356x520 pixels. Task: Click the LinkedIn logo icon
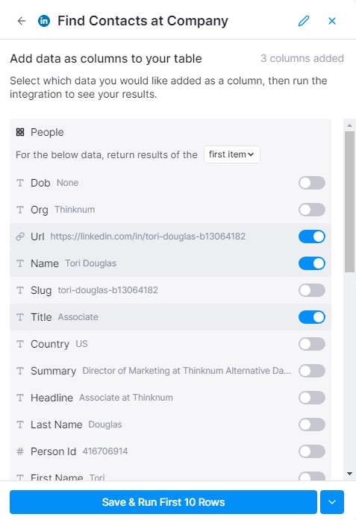(44, 21)
